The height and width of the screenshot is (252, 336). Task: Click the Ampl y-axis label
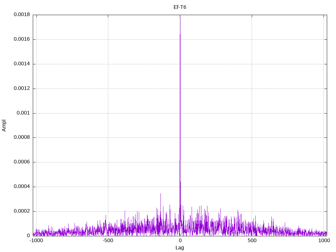click(4, 126)
